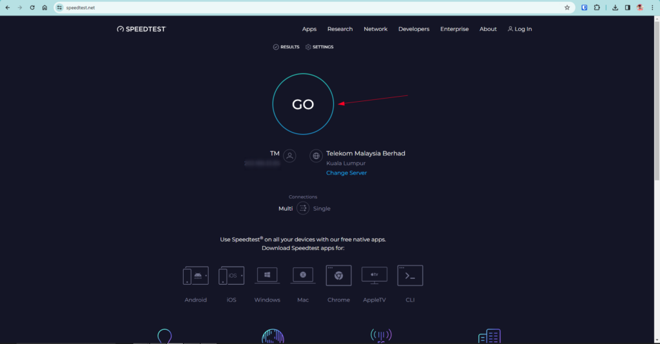Click the browser address bar

coord(309,8)
